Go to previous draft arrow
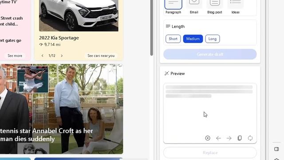Viewport: 284px width, 160px height. click(x=218, y=138)
